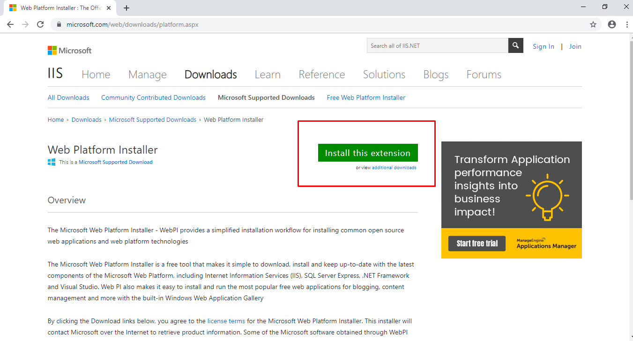The width and height of the screenshot is (633, 341).
Task: Click the browser back arrow
Action: [x=10, y=24]
